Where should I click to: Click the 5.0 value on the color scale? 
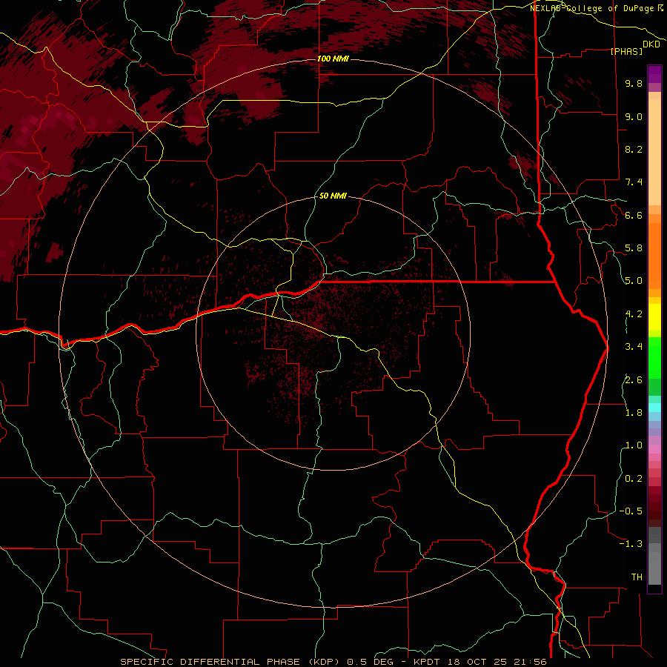634,281
